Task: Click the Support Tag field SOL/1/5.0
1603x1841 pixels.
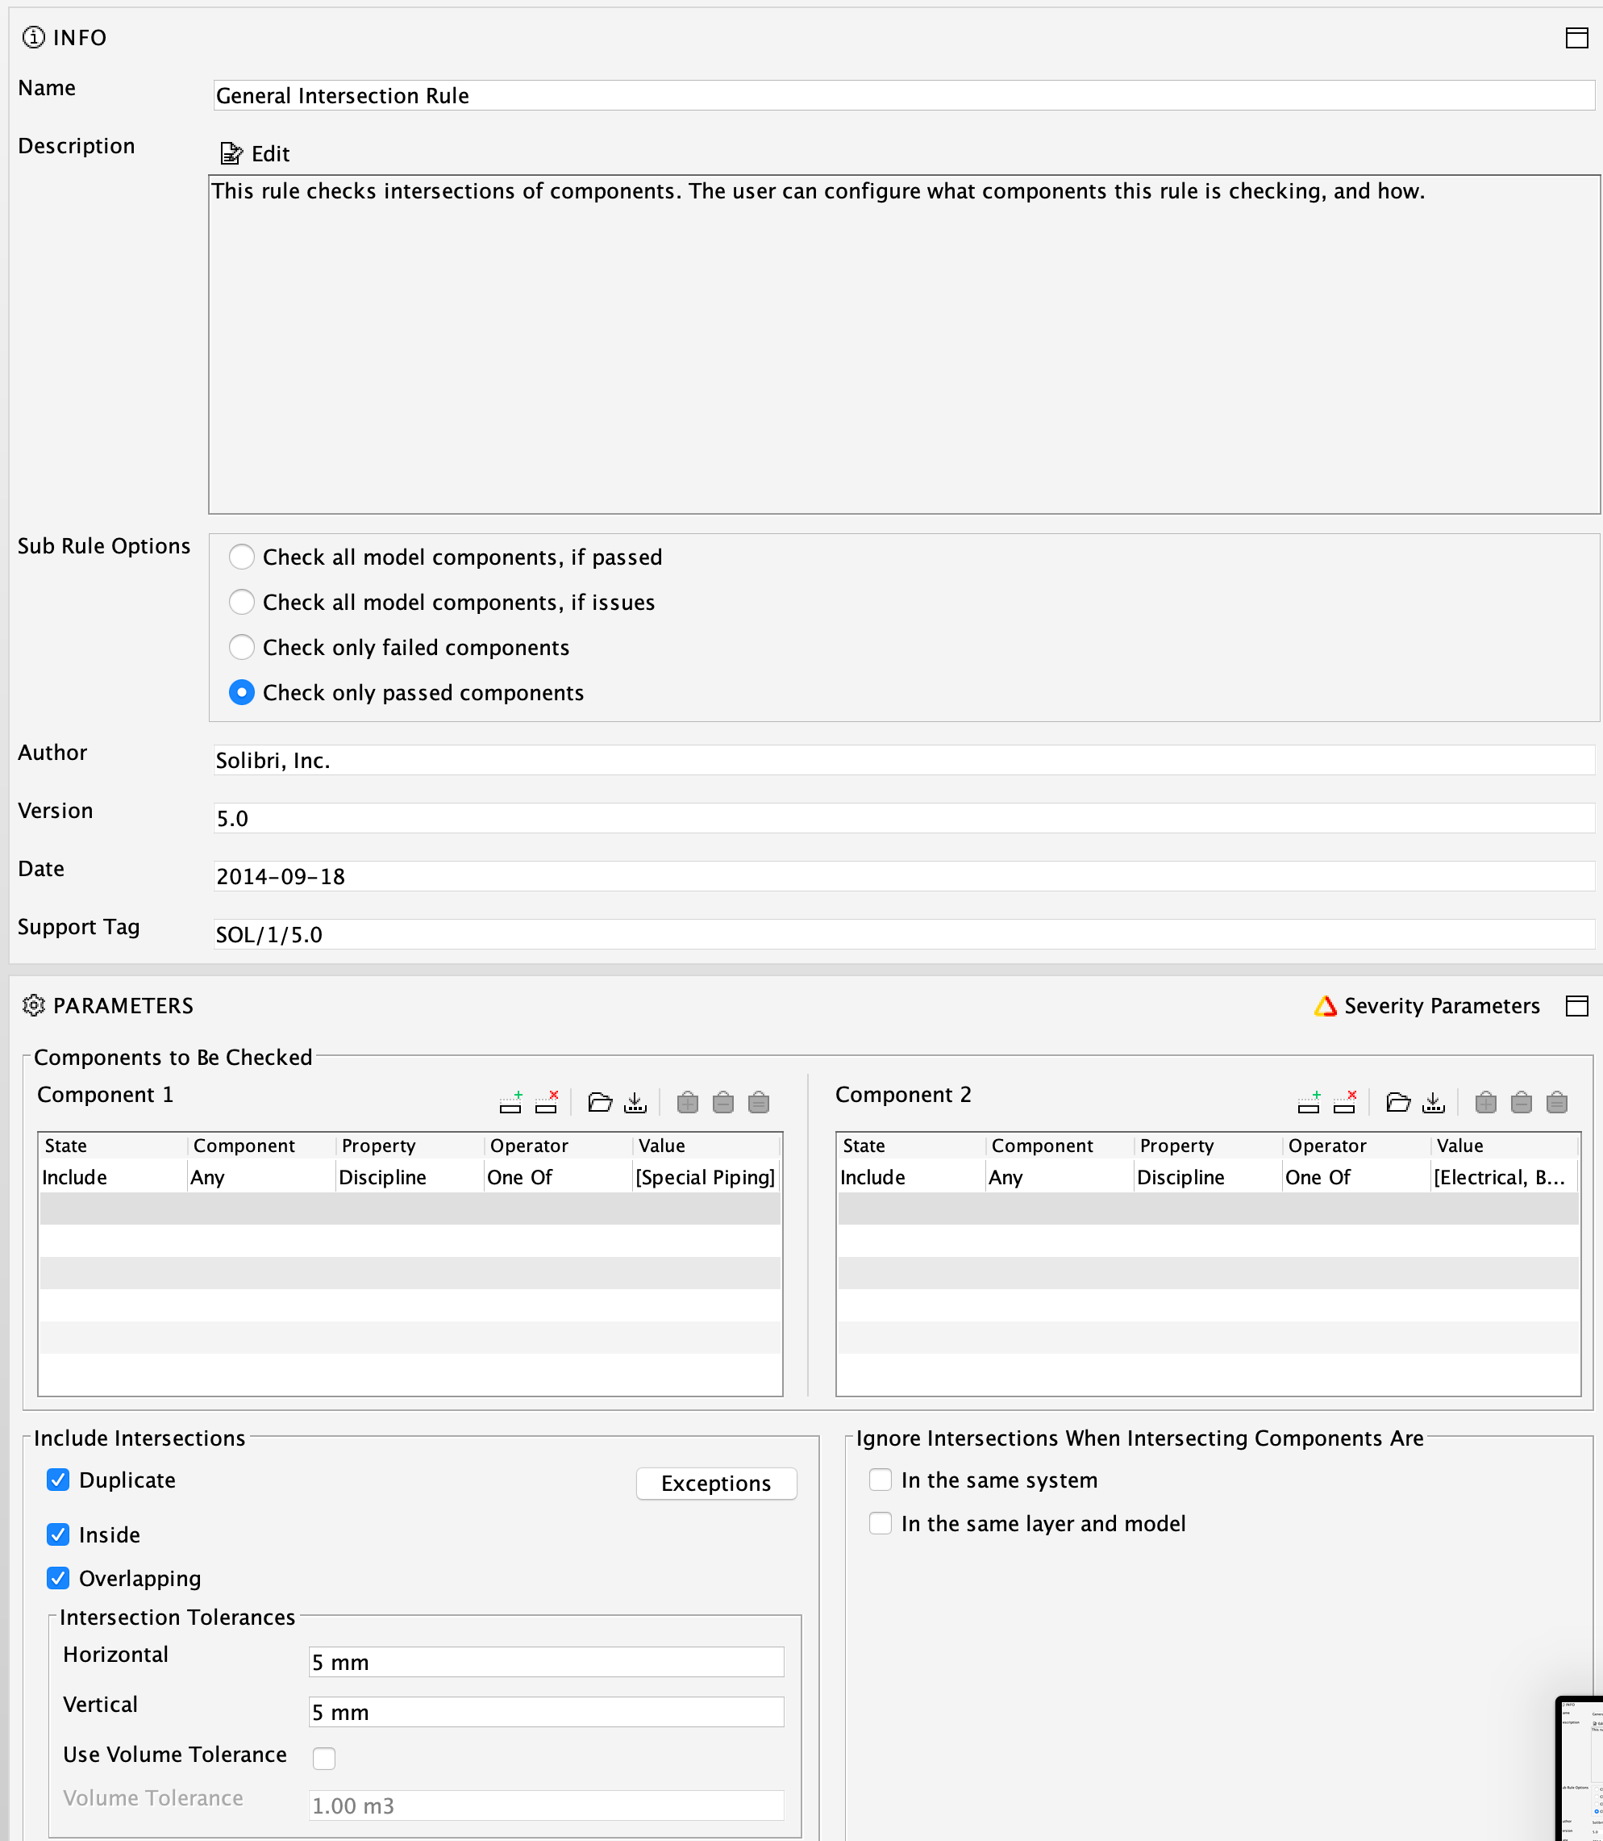Action: point(903,934)
